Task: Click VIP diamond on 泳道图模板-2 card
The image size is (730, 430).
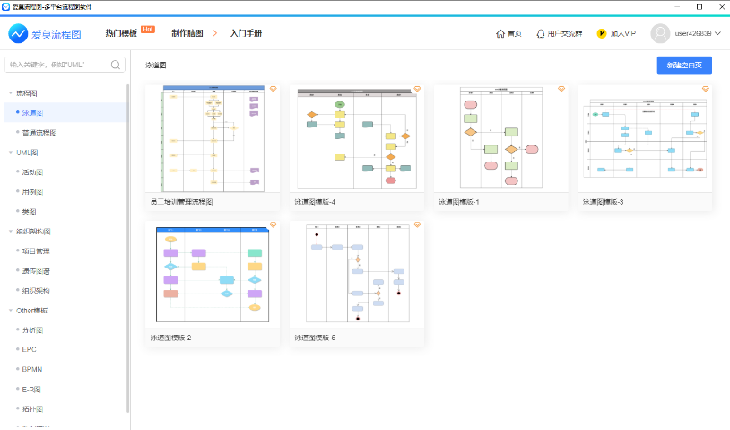Action: (x=274, y=224)
